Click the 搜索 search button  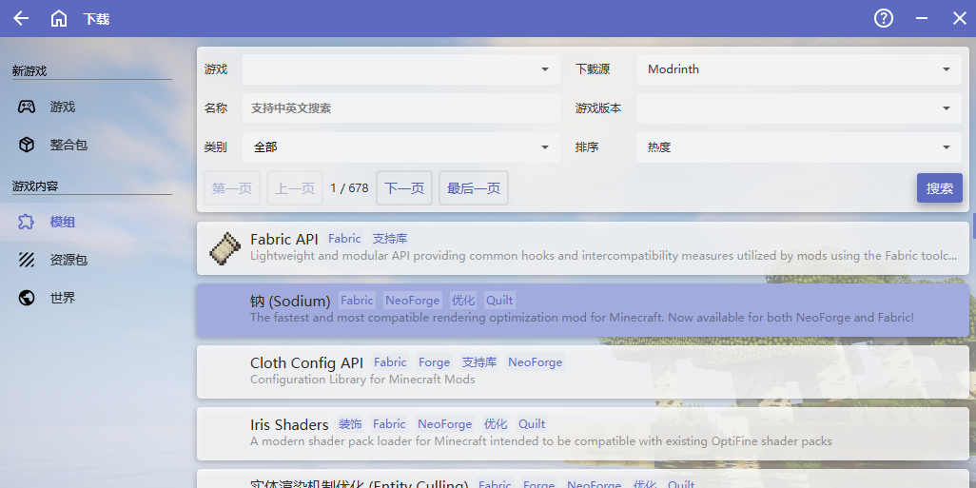tap(939, 188)
